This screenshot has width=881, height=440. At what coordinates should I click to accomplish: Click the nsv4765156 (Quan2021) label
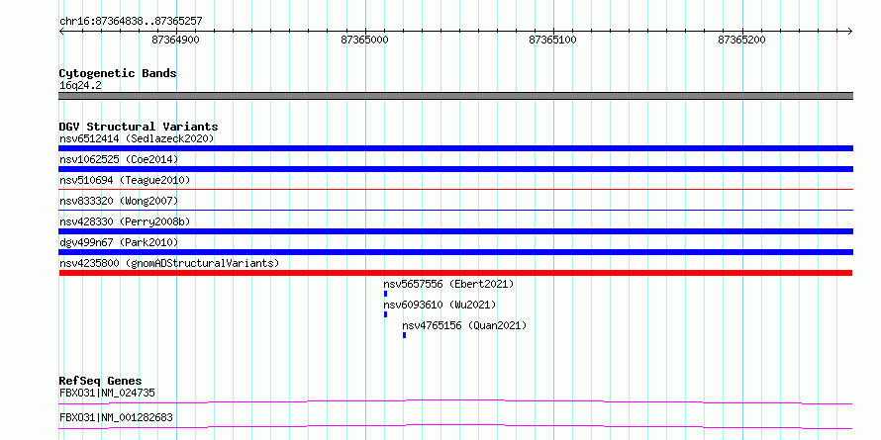click(x=464, y=325)
